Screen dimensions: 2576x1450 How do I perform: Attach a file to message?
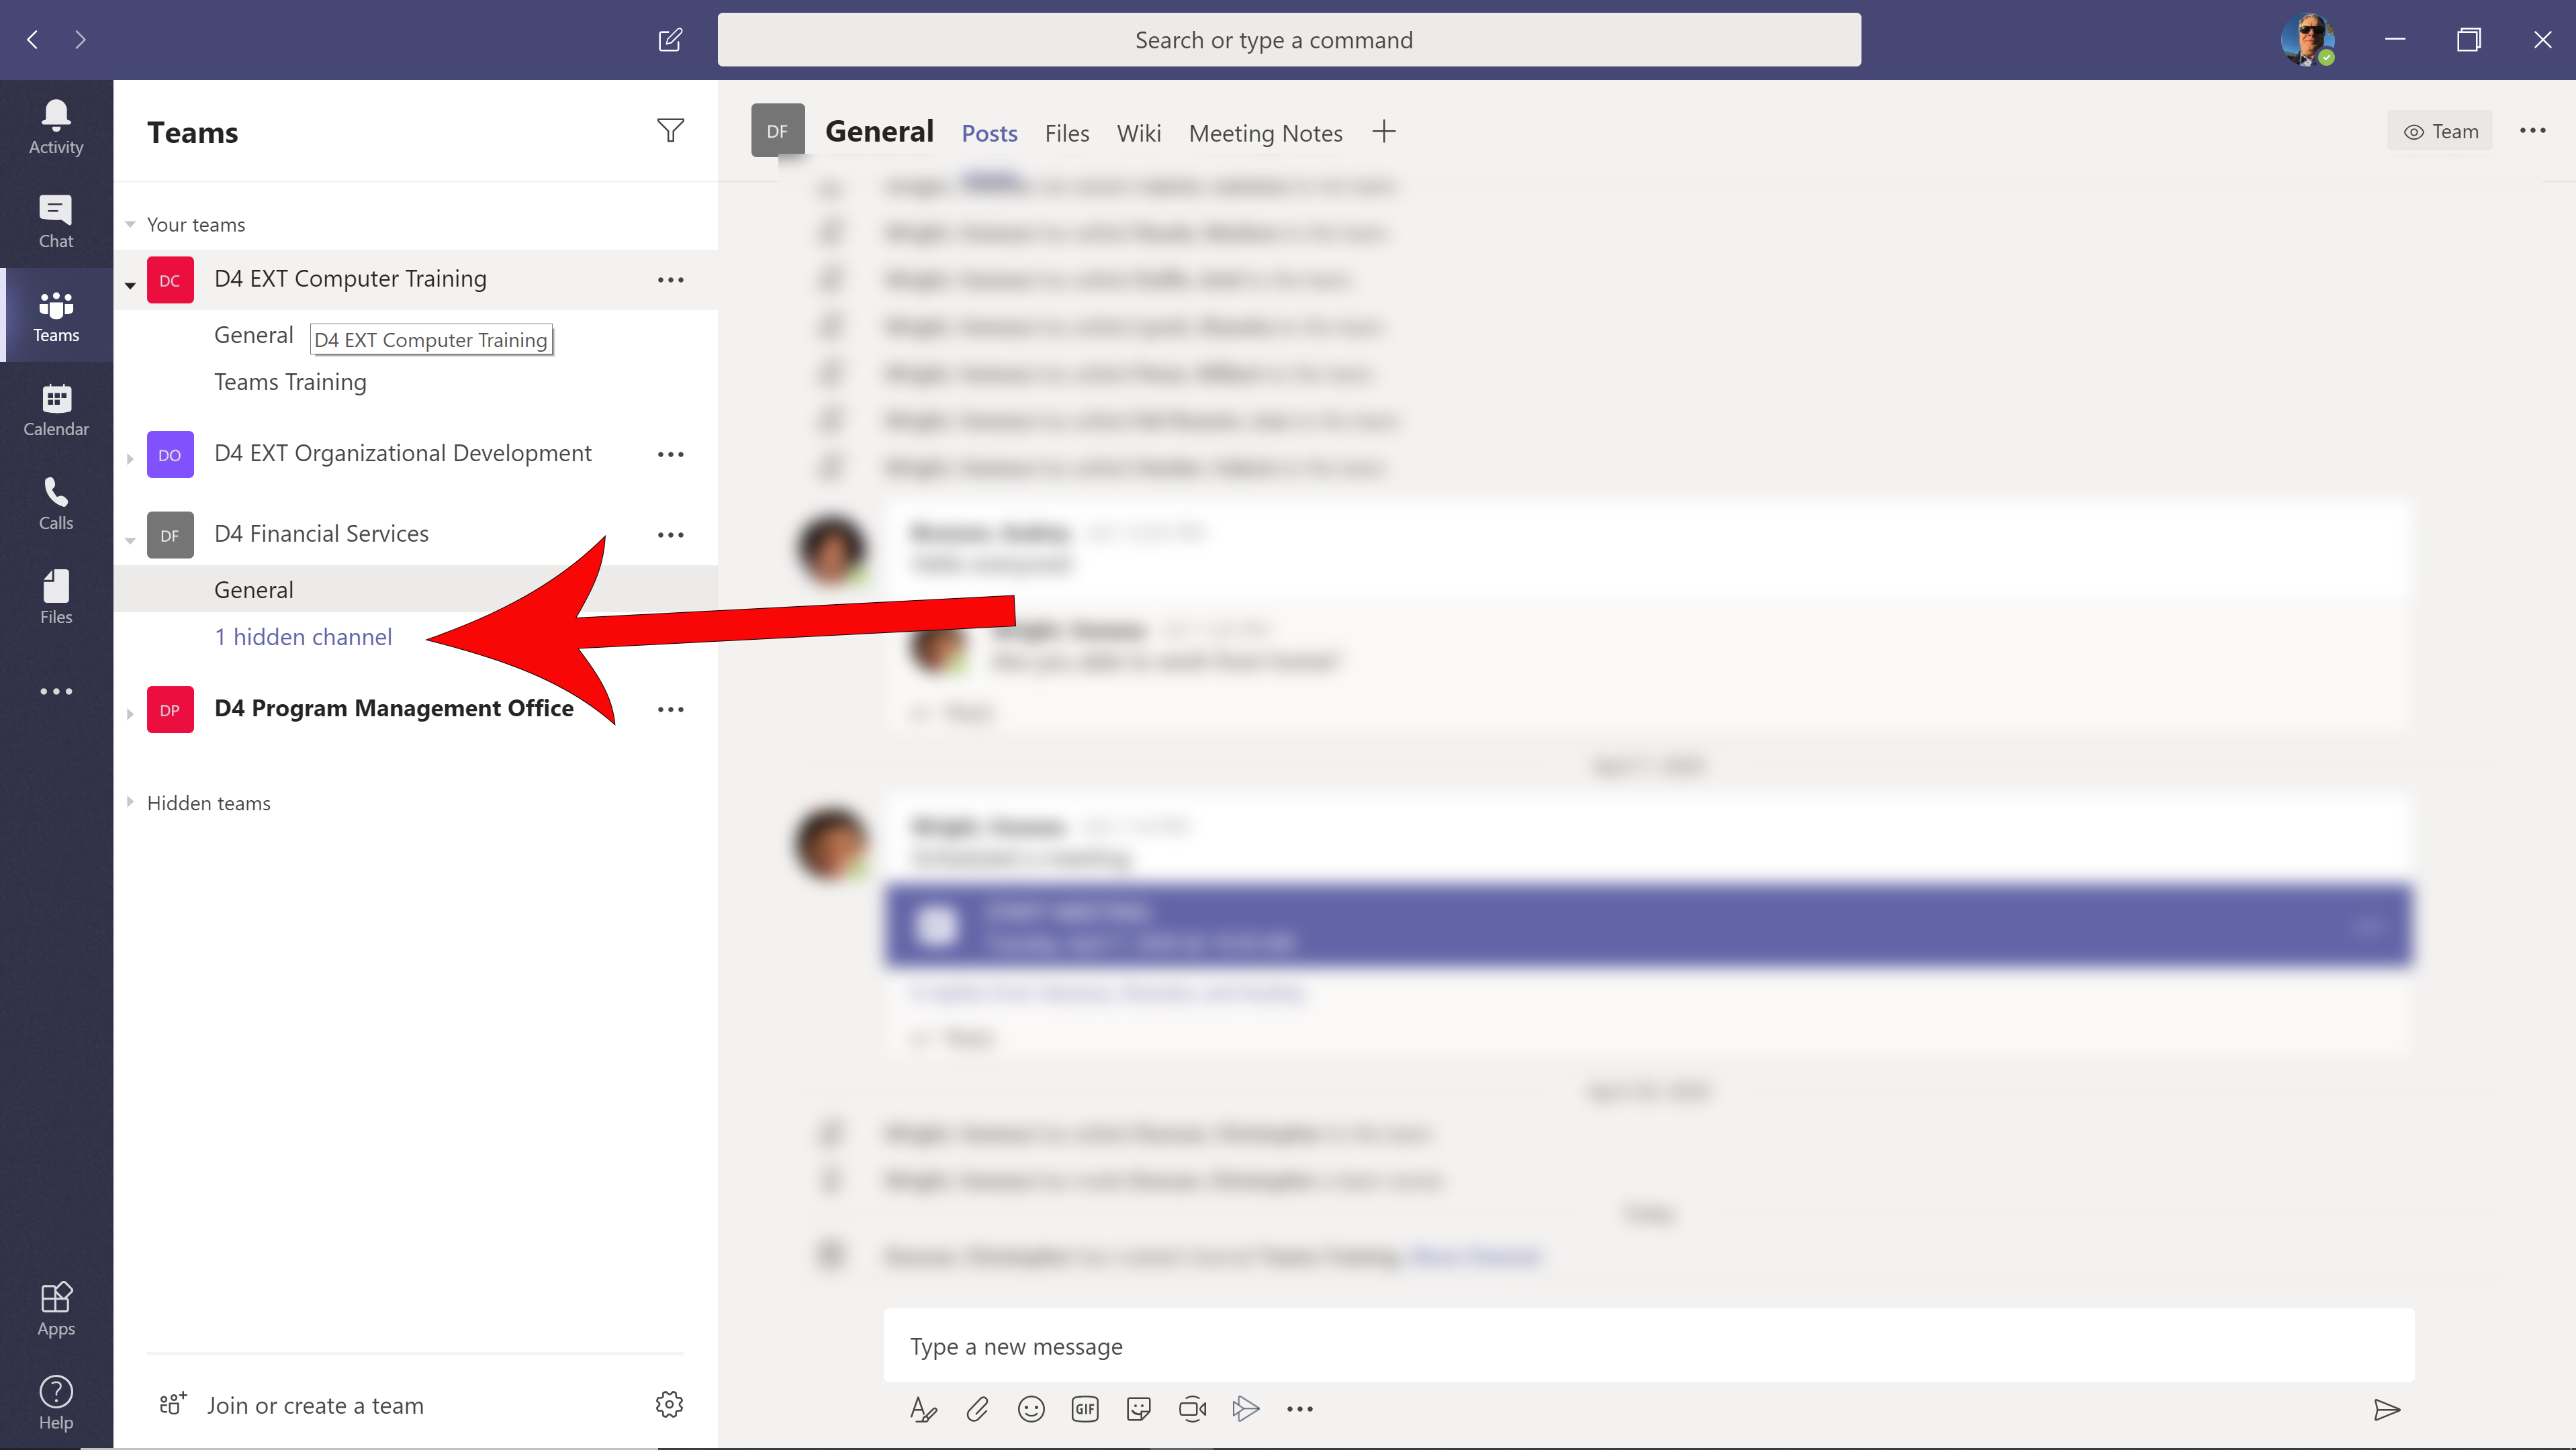977,1409
